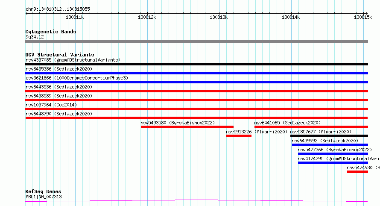
Task: Select the blue nsv6439992 variant bar
Action: click(x=330, y=145)
